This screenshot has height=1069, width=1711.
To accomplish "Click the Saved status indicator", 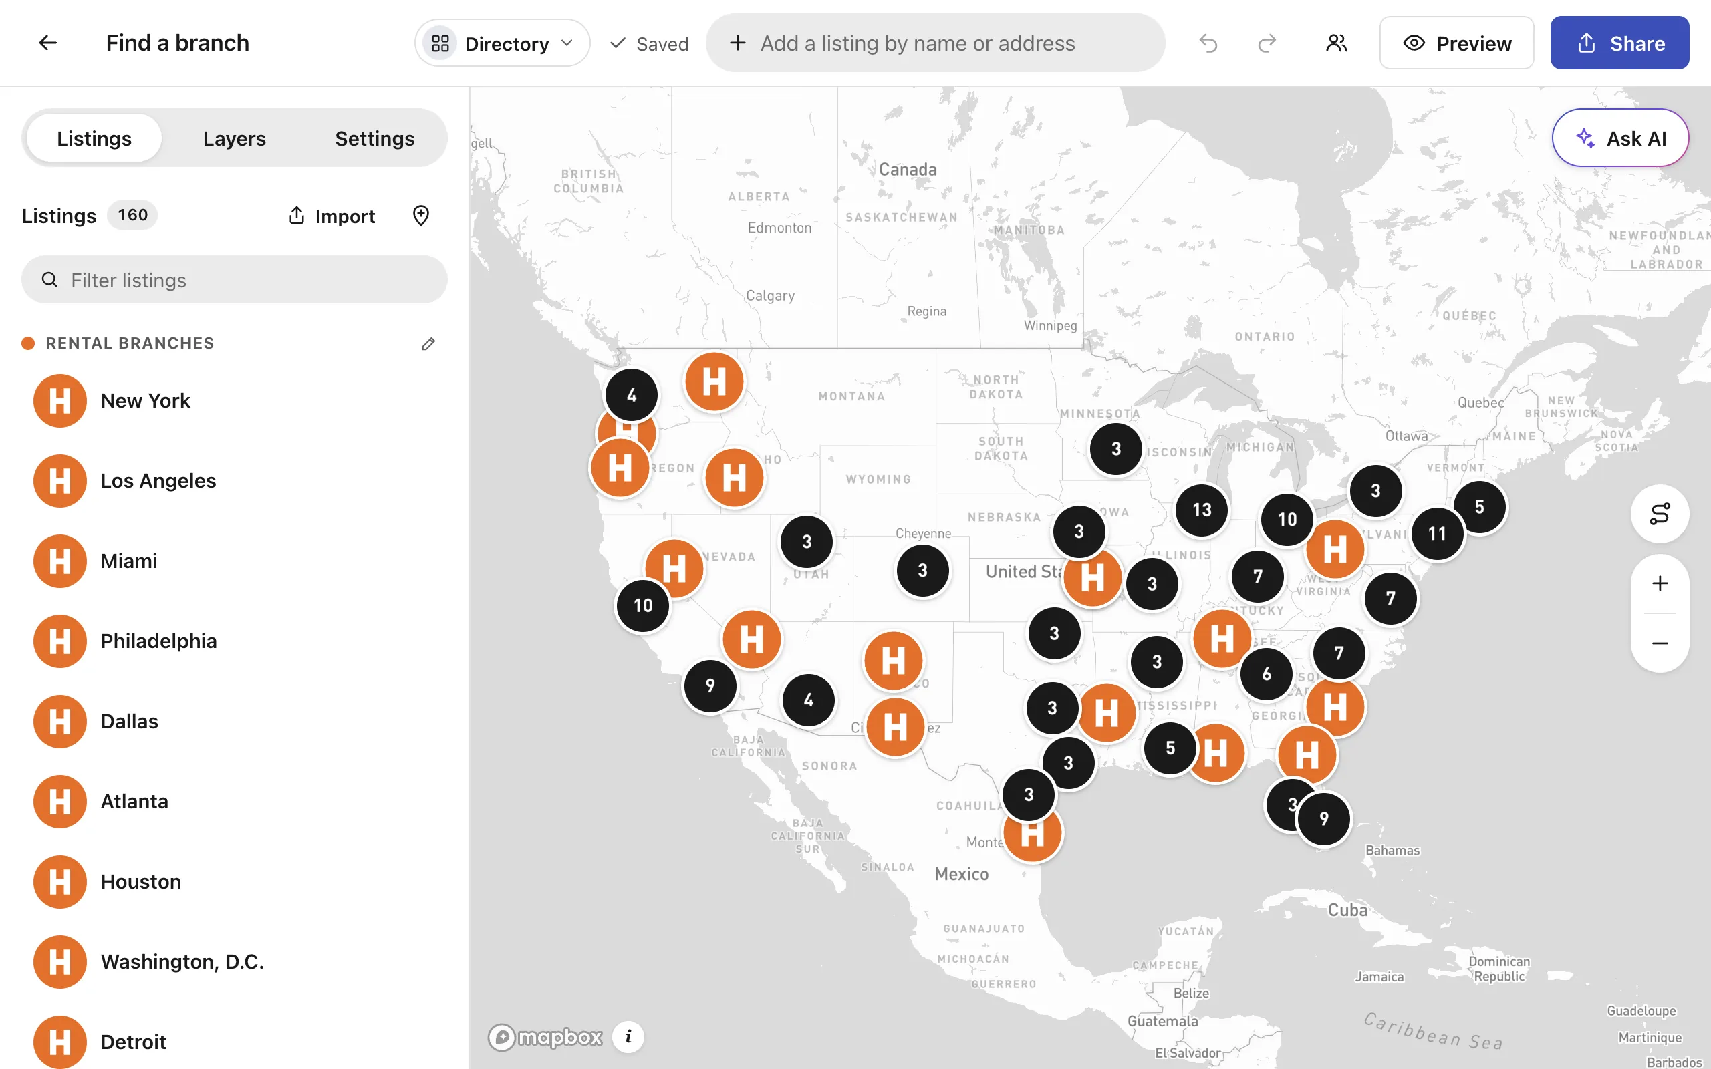I will 648,44.
